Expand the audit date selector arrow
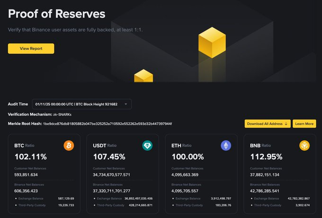This screenshot has width=322, height=218. tap(125, 104)
